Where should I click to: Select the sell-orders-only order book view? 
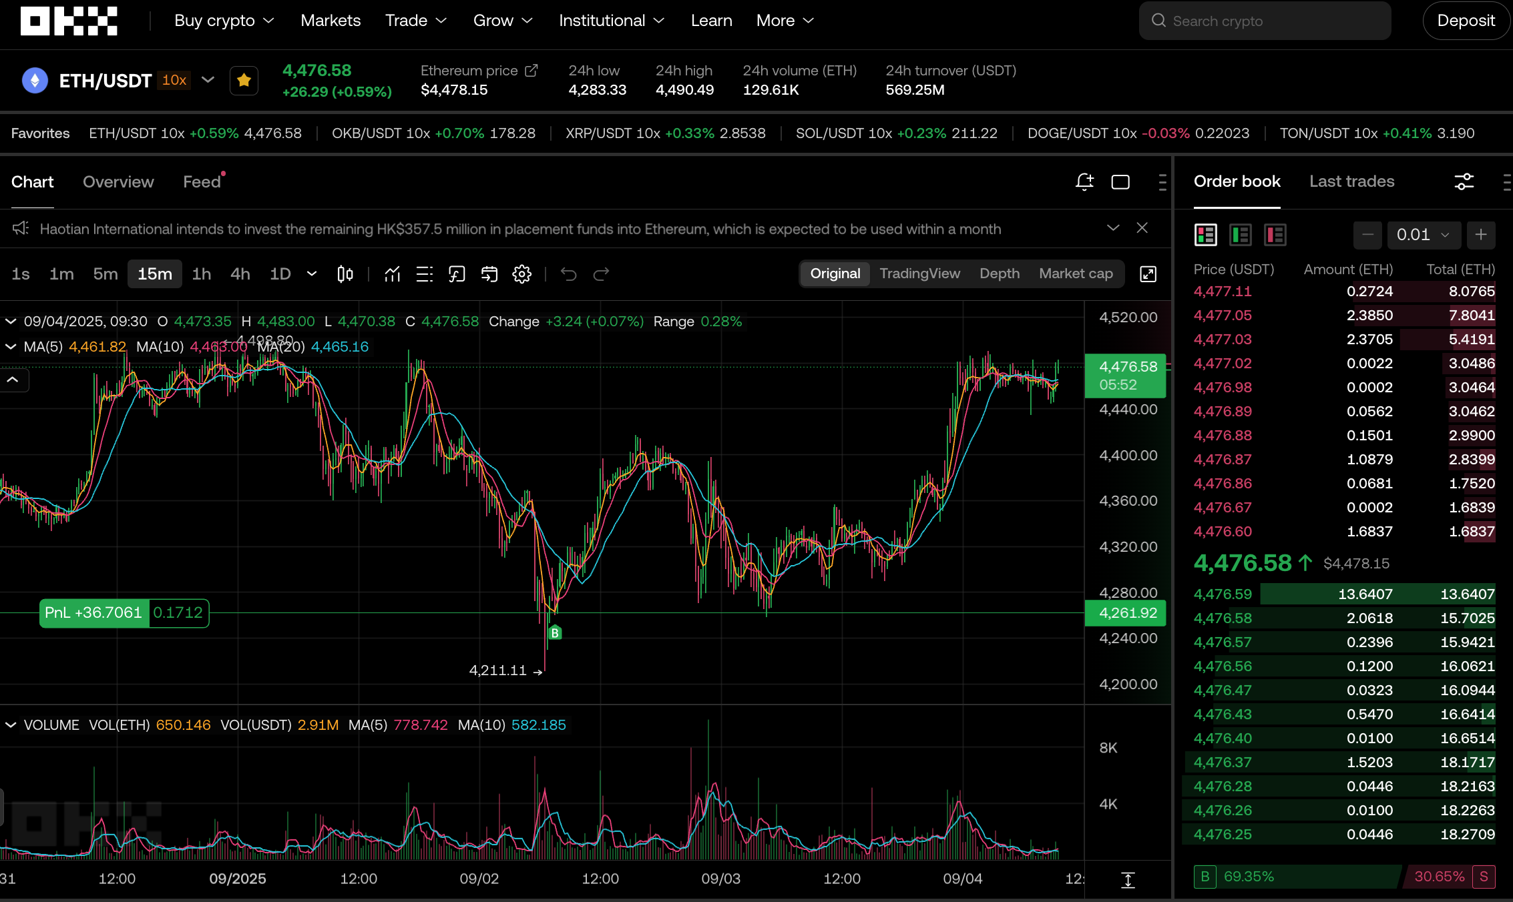point(1275,235)
